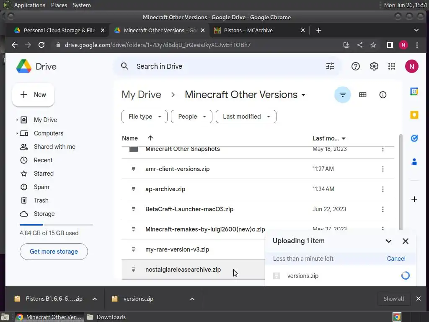Reverse sort direction arrow beside Name
Viewport: 429px width, 322px height.
150,138
